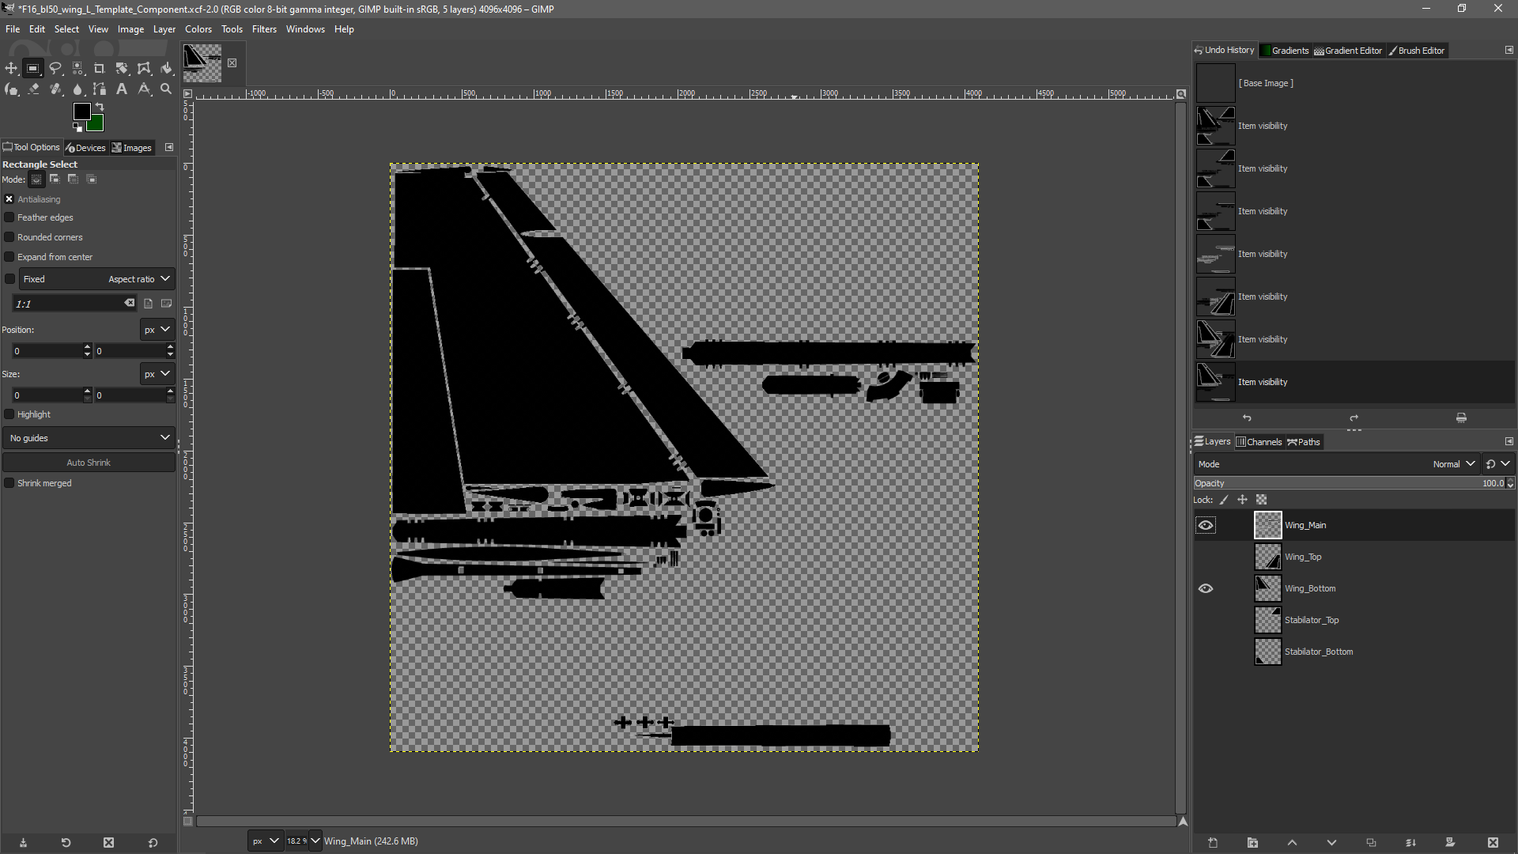Screen dimensions: 1518x854
Task: Switch to the Channels tab
Action: pyautogui.click(x=1259, y=442)
